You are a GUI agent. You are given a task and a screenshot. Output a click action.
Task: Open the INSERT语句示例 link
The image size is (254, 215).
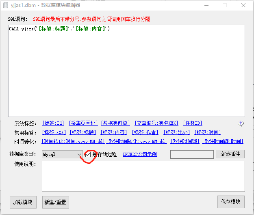(x=140, y=155)
